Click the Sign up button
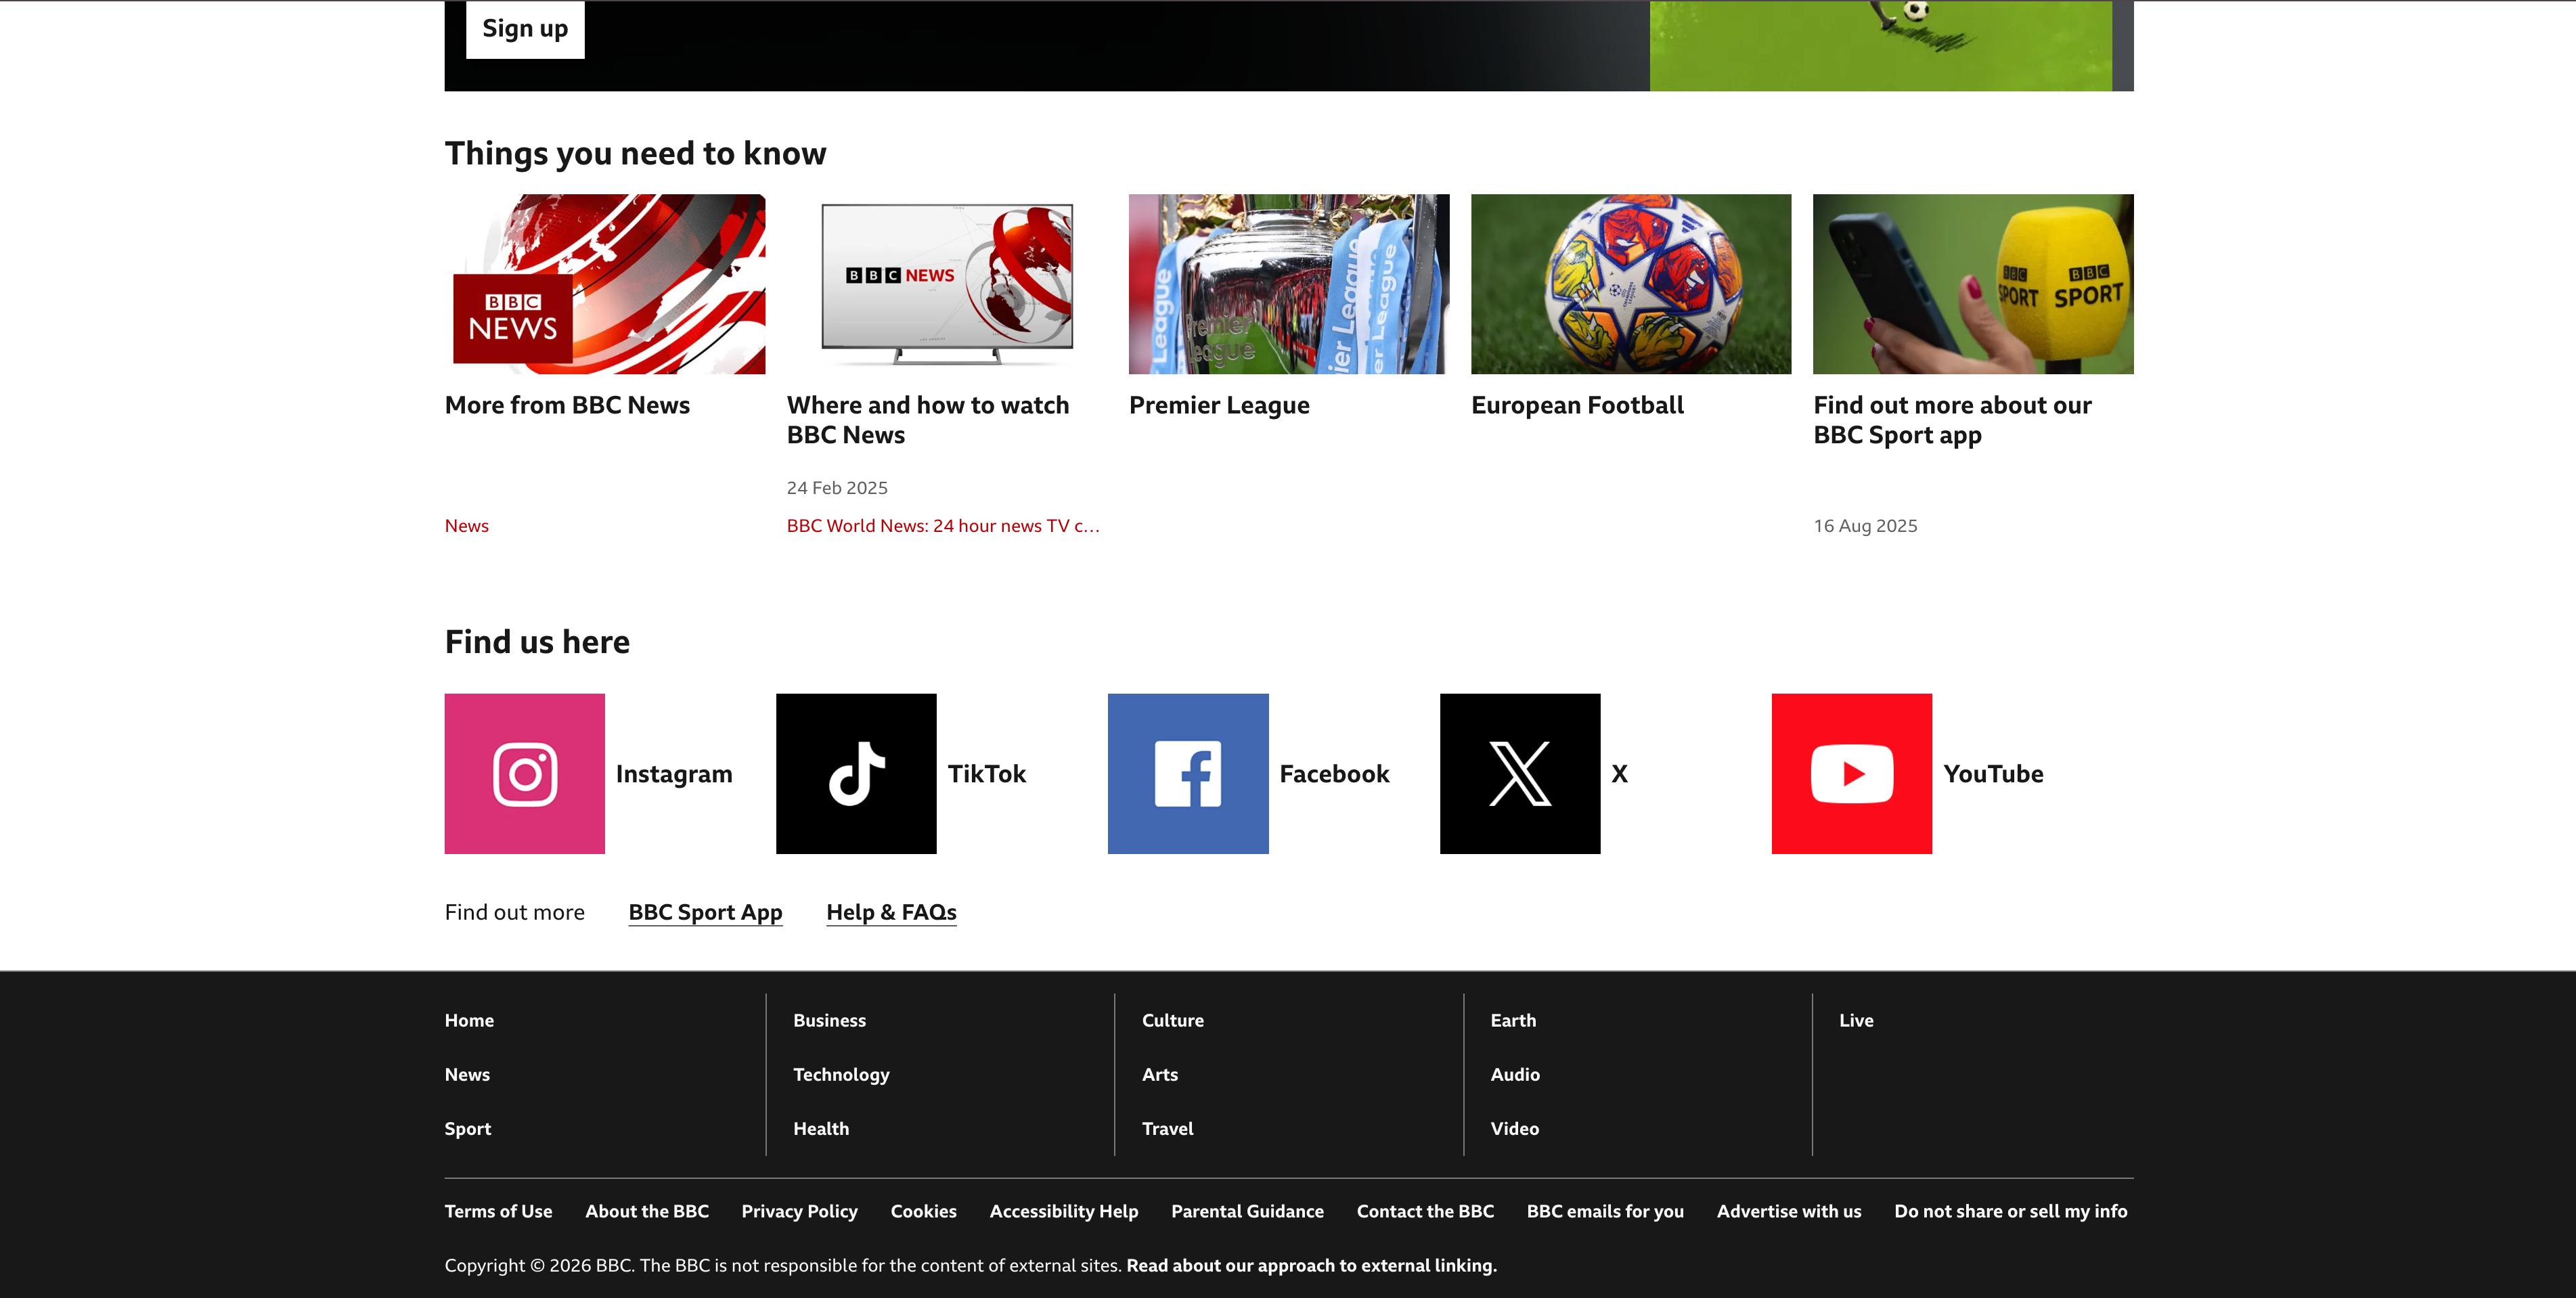Viewport: 2576px width, 1298px height. tap(525, 28)
